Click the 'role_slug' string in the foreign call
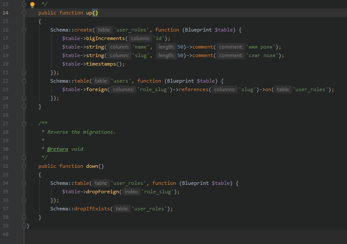Image resolution: width=347 pixels, height=244 pixels. point(153,89)
